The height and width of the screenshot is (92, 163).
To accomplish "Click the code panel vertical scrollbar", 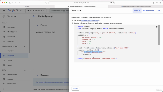I will 159,35.
